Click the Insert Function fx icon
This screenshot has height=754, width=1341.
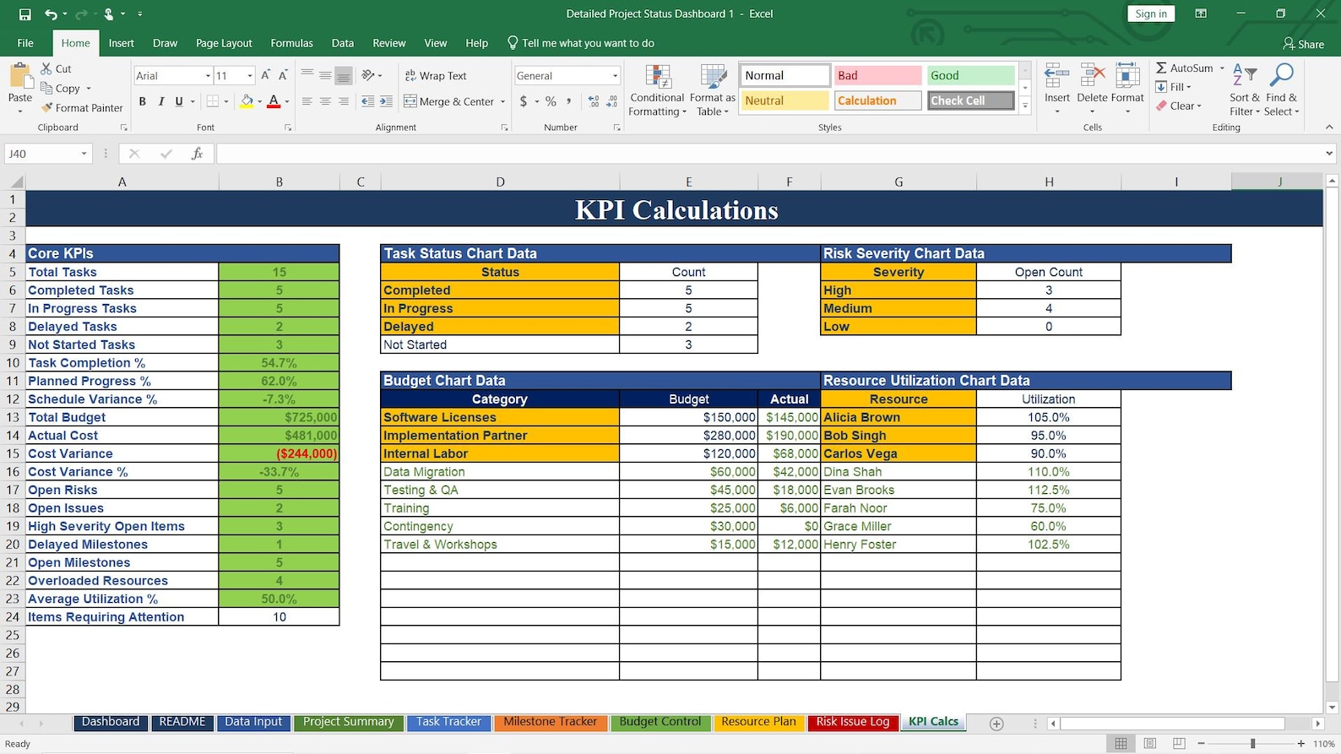point(197,154)
